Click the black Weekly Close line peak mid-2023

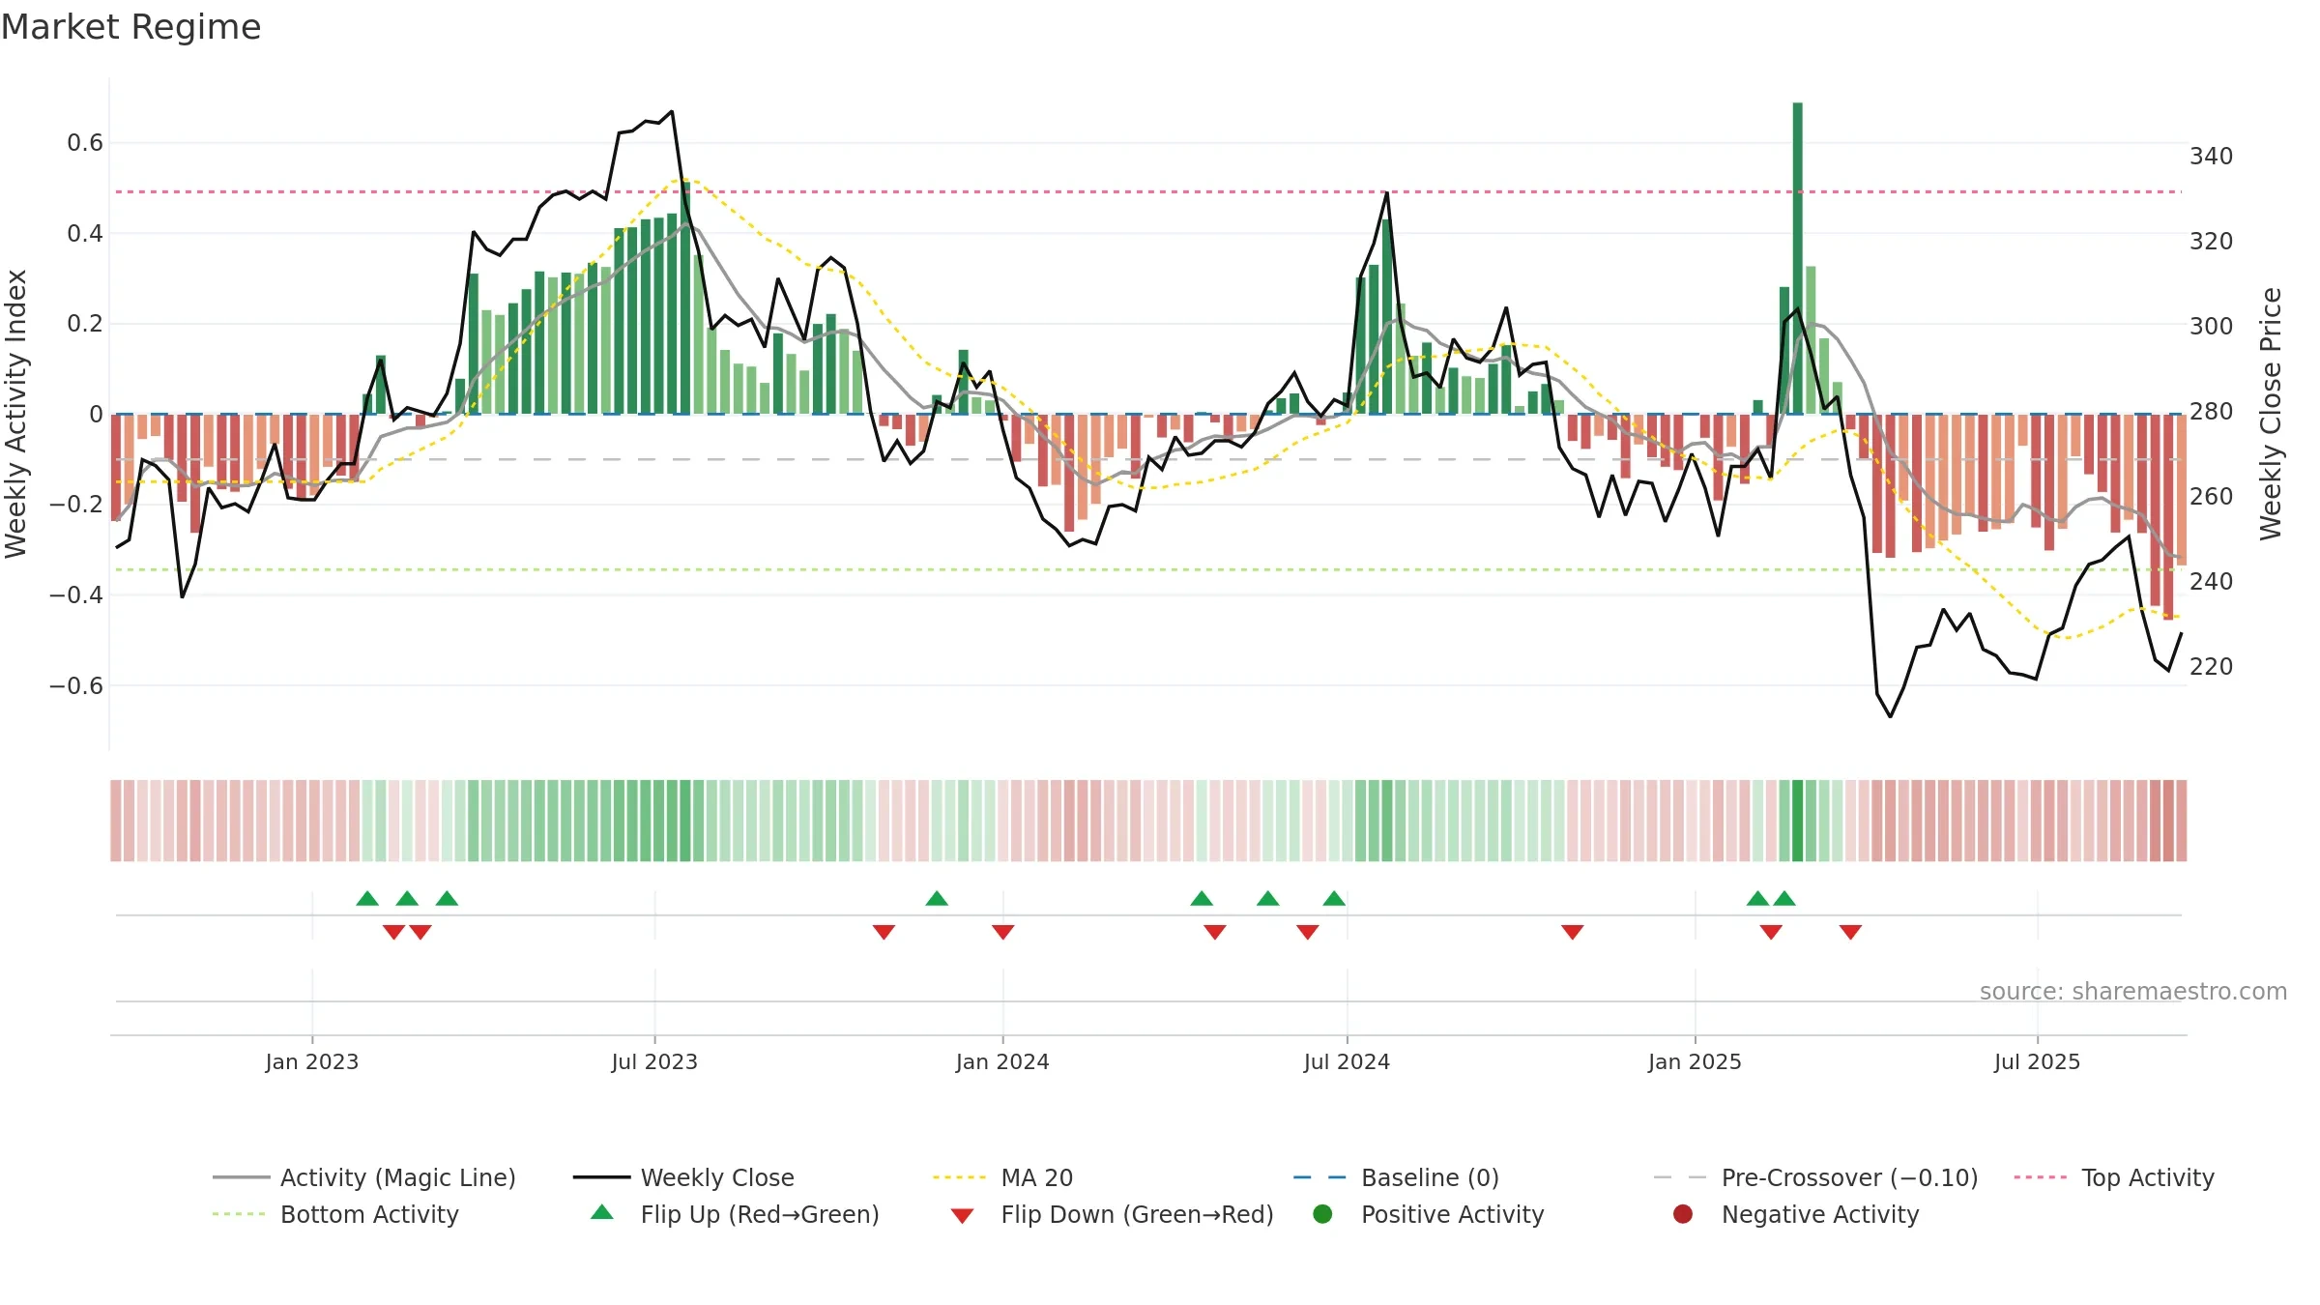[672, 112]
